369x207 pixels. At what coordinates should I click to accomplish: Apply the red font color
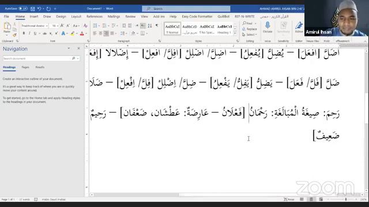pyautogui.click(x=82, y=33)
